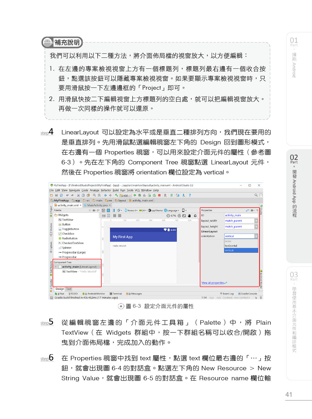The height and width of the screenshot is (419, 312).
Task: Click the zoom in plus icon
Action: [x=179, y=216]
